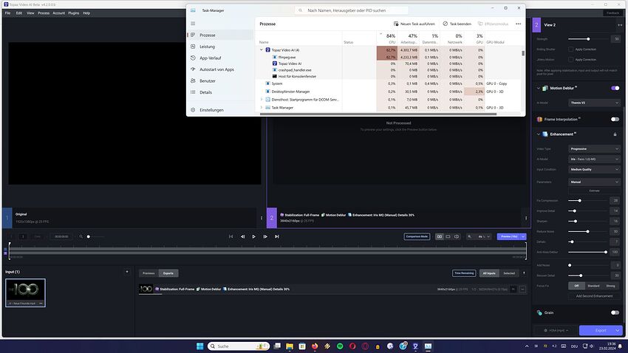Screen dimensions: 628x353
Task: Open Video Type Progressive dropdown
Action: click(x=594, y=149)
